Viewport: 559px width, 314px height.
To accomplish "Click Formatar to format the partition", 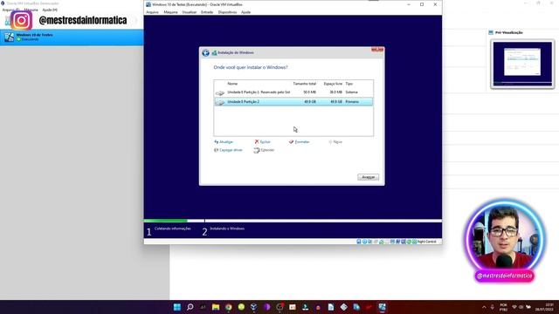I will tap(299, 141).
